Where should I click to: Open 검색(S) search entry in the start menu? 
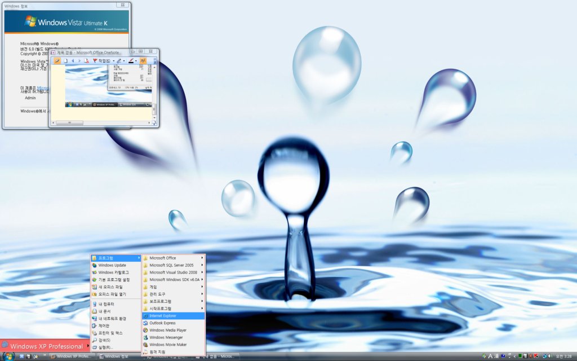[x=116, y=340]
